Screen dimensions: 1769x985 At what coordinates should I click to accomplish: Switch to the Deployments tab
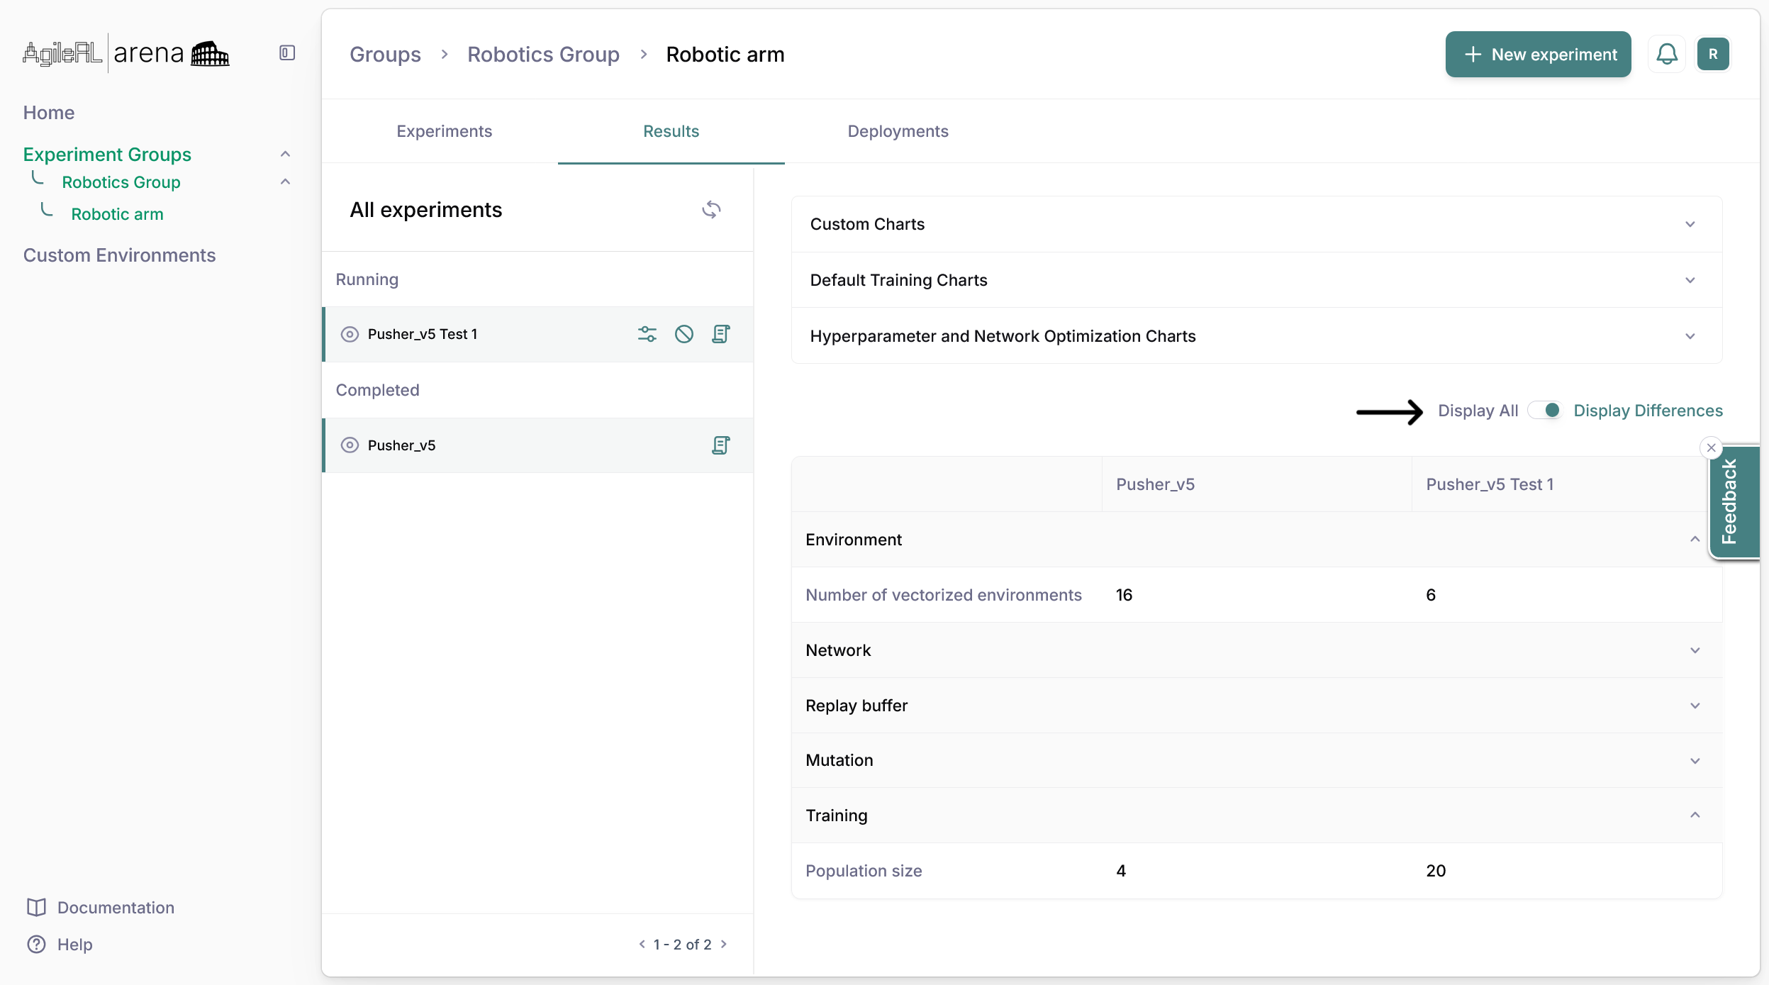[x=898, y=131]
